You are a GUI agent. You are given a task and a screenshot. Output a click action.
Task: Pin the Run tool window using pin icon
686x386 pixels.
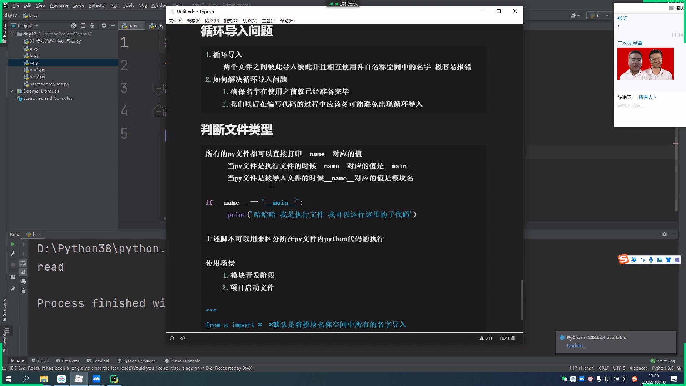13,289
